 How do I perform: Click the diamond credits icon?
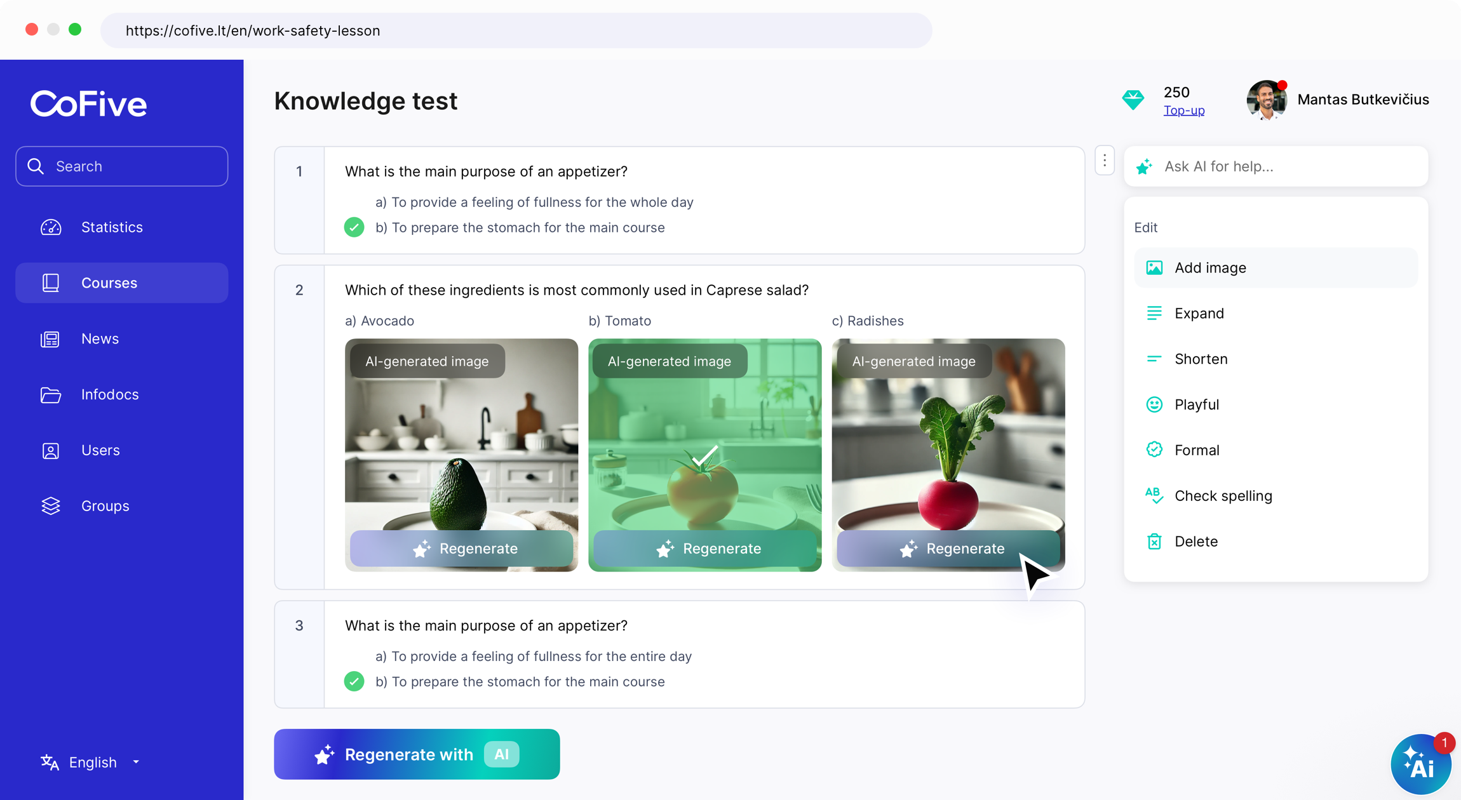tap(1133, 100)
